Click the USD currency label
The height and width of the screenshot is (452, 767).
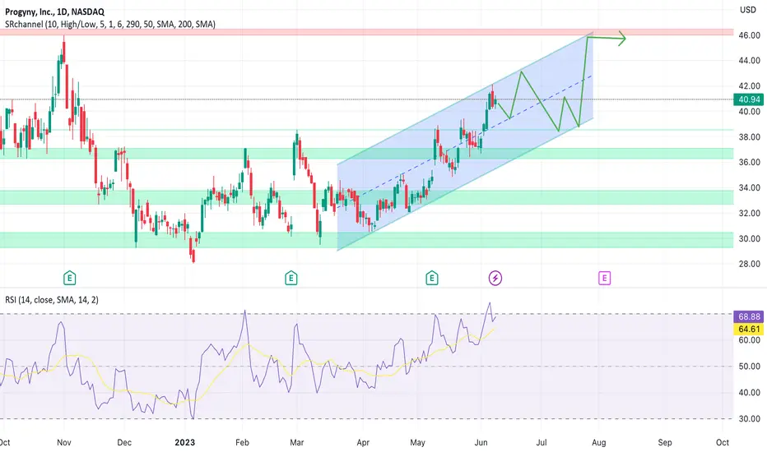click(747, 10)
